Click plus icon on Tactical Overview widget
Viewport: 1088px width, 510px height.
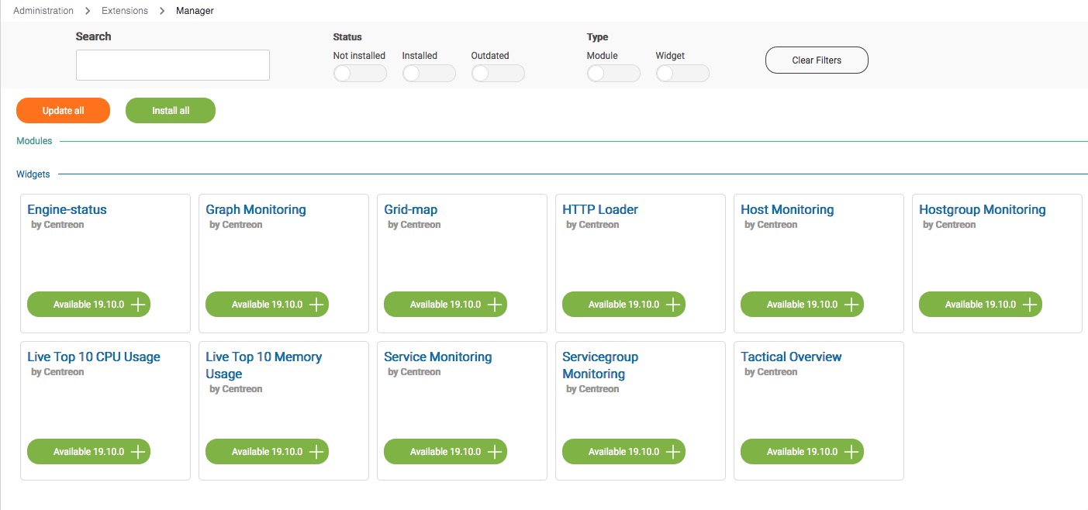coord(851,452)
